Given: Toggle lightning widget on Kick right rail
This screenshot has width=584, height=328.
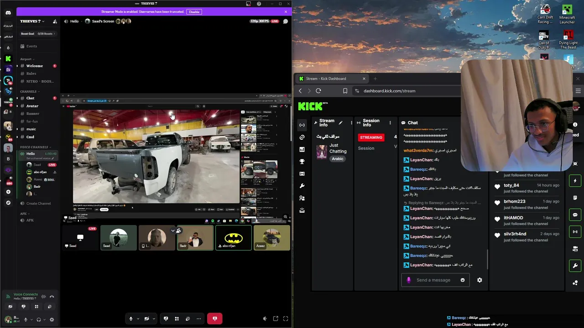Looking at the screenshot, I should (x=575, y=181).
